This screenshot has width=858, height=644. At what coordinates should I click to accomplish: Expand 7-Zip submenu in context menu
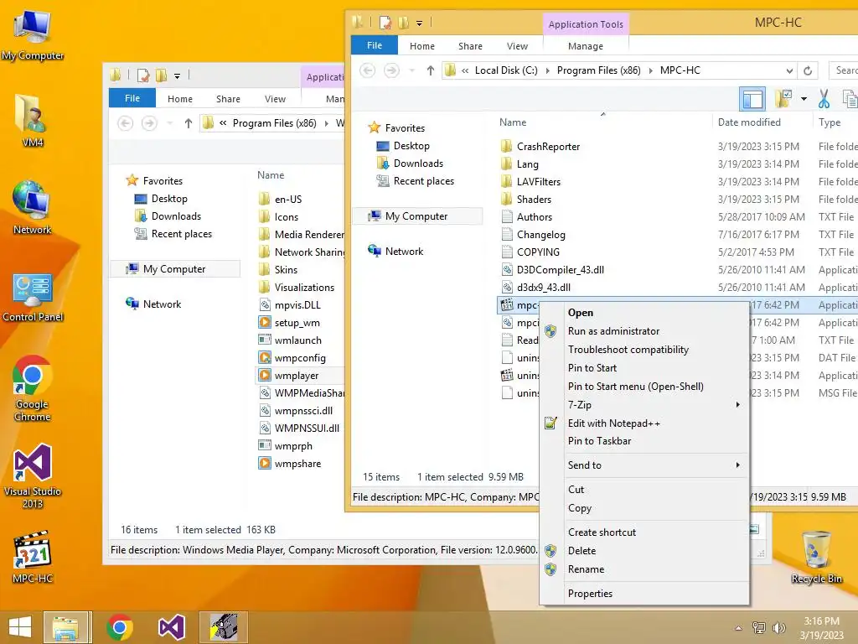pos(737,405)
